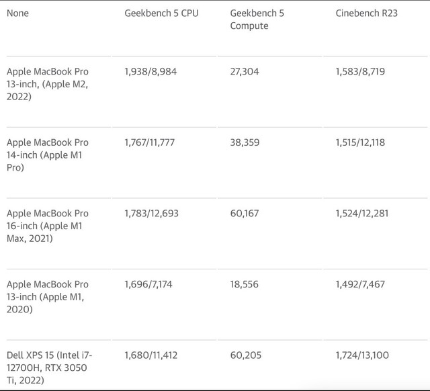Image resolution: width=430 pixels, height=391 pixels.
Task: Select the MacBook Pro 14-inch M1 Pro row label
Action: coord(48,155)
